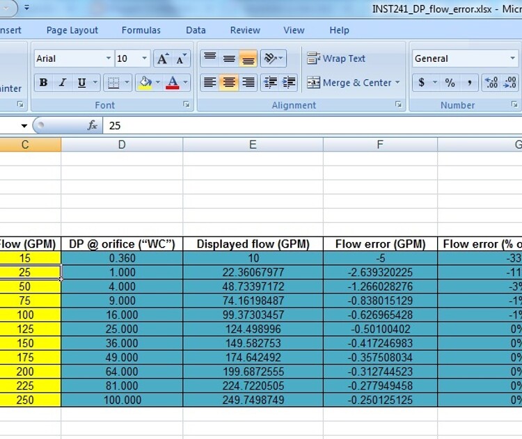Customize Quick Access Toolbar arrow
The width and height of the screenshot is (522, 439).
click(x=26, y=7)
